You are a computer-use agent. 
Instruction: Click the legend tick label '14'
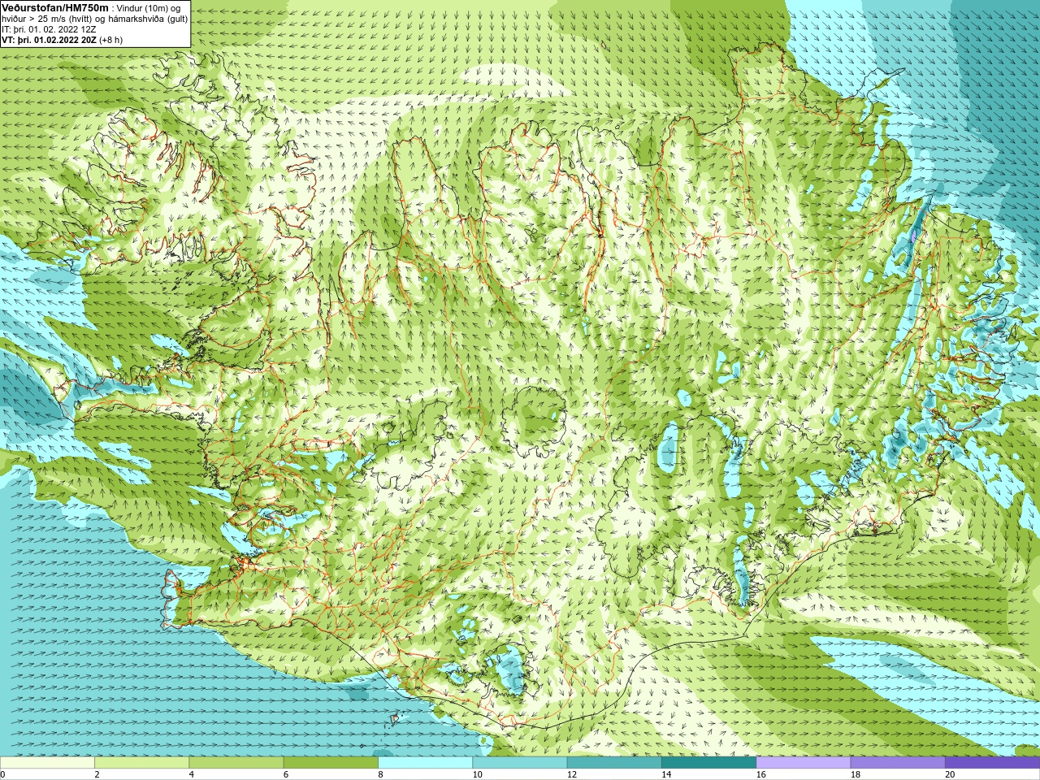[x=666, y=774]
